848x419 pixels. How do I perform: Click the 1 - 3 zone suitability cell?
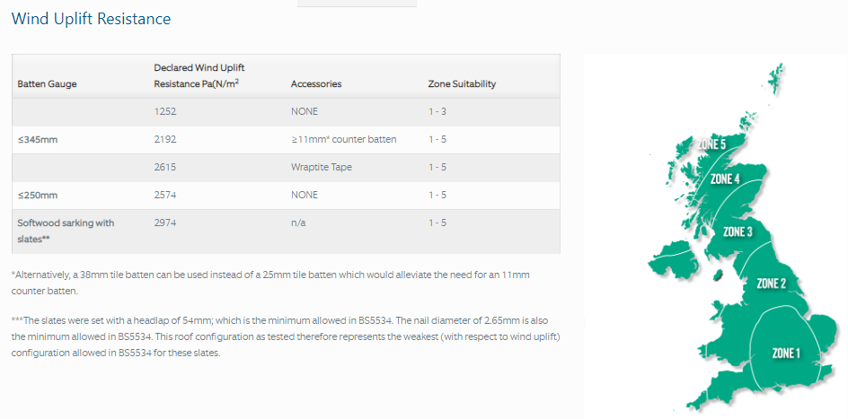point(438,111)
